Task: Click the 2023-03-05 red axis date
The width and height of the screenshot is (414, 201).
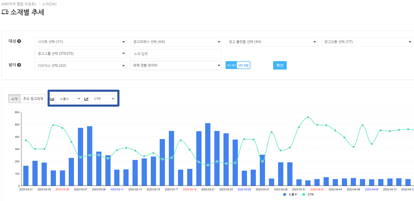Action: 62,189
